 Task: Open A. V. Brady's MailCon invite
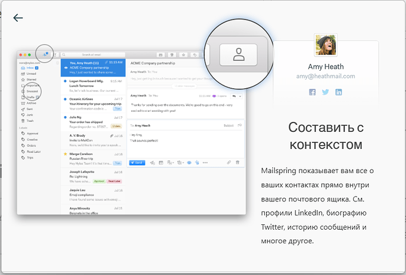click(x=93, y=140)
